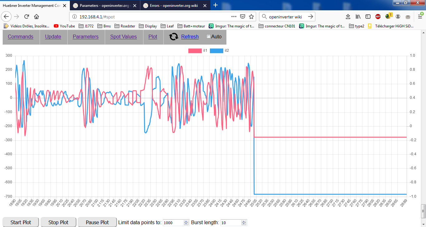The width and height of the screenshot is (426, 227).
Task: Go to the browser home page
Action: (x=36, y=17)
